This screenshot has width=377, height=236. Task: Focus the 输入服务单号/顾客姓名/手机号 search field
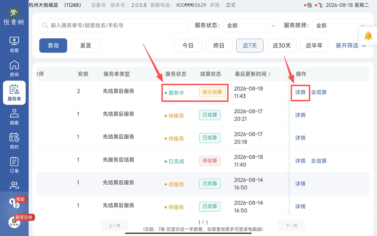point(114,25)
